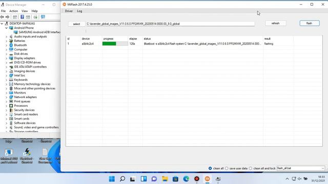This screenshot has height=184, width=328.
Task: Open the blue Help icon in Device Manager toolbar
Action: [x=22, y=17]
